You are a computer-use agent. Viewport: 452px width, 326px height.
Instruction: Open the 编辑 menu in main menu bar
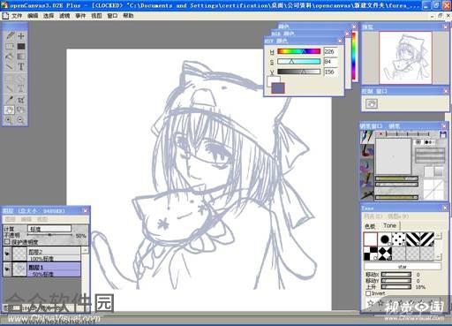click(33, 16)
